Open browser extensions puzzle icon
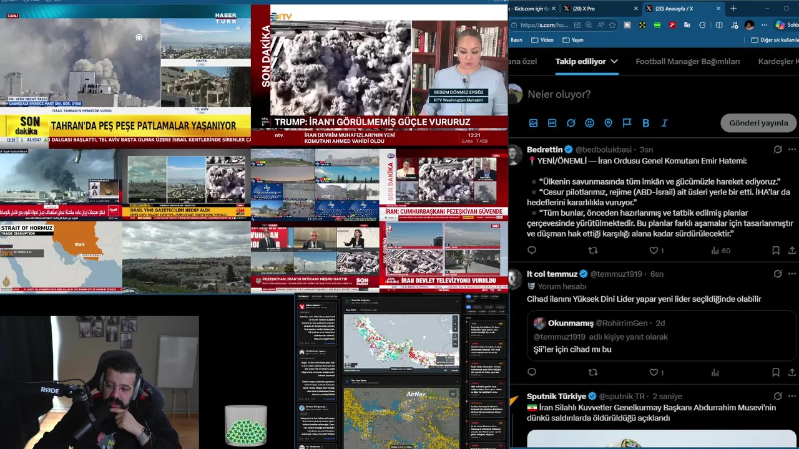 click(702, 25)
